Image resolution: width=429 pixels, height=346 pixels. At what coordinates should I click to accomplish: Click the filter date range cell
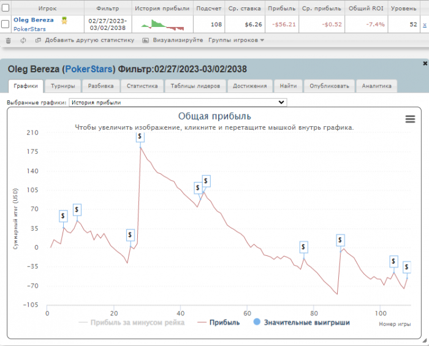[108, 24]
